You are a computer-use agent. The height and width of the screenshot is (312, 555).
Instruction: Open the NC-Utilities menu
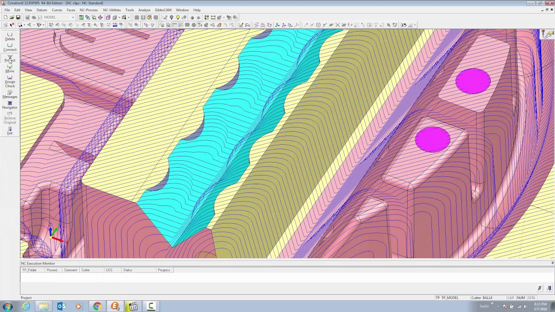112,10
